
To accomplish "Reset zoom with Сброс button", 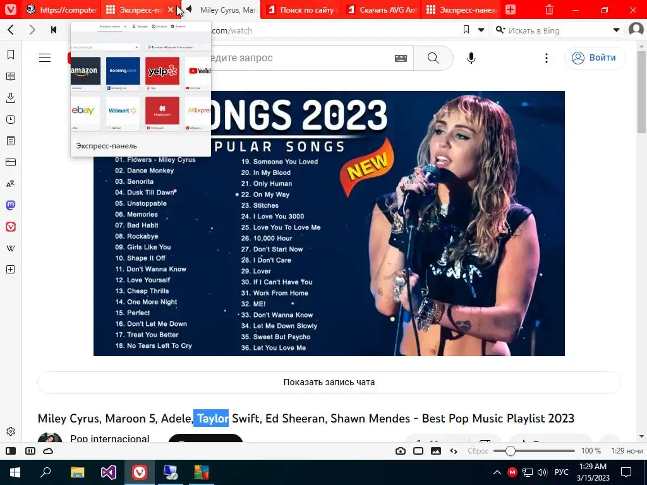I will [x=478, y=451].
